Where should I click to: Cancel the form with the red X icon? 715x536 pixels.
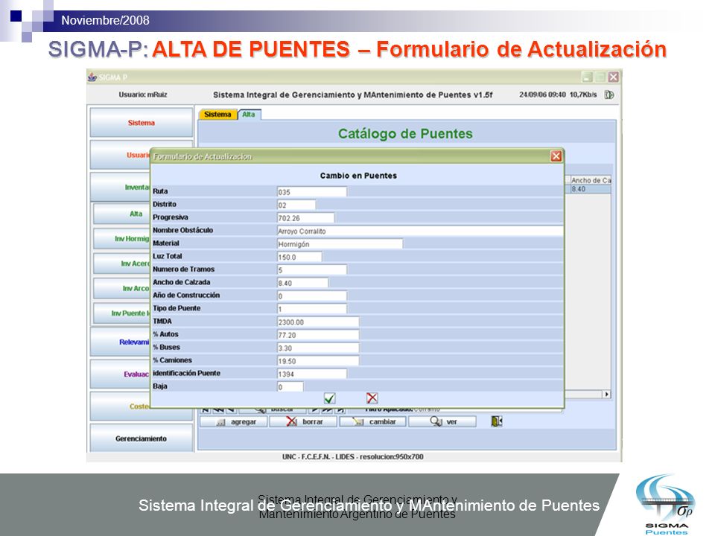372,398
